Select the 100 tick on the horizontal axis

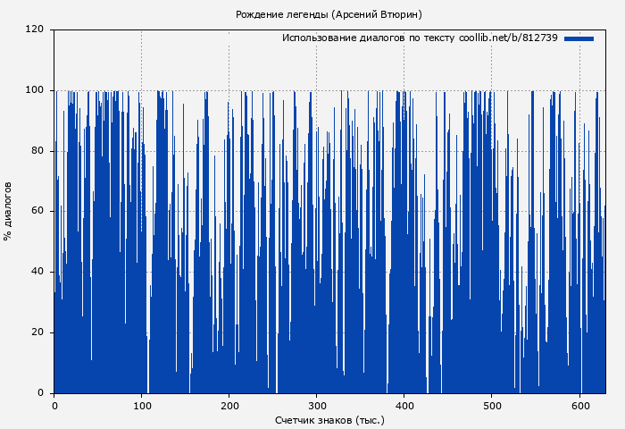(142, 406)
